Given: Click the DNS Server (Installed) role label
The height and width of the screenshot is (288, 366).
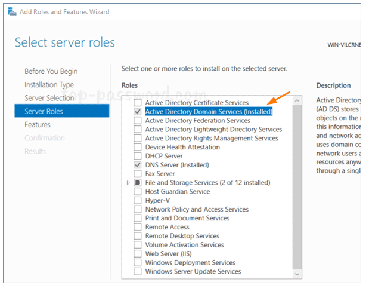Looking at the screenshot, I should click(x=177, y=165).
